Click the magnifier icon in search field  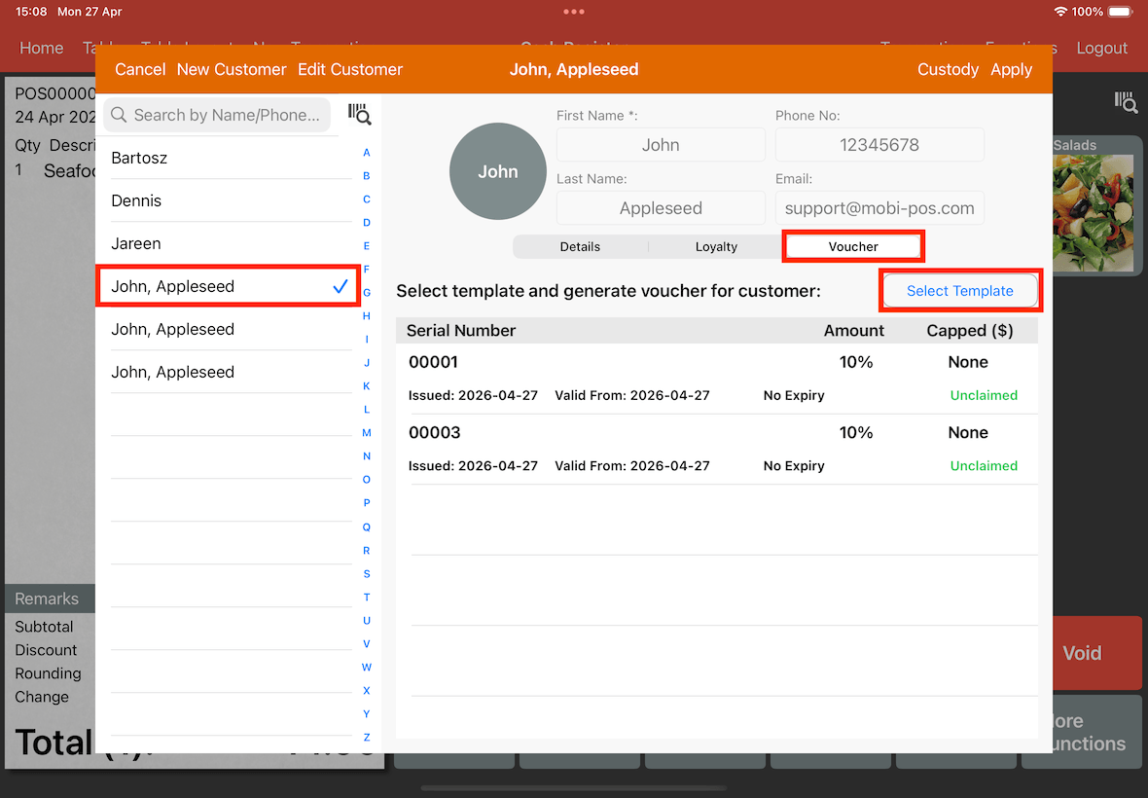tap(120, 115)
